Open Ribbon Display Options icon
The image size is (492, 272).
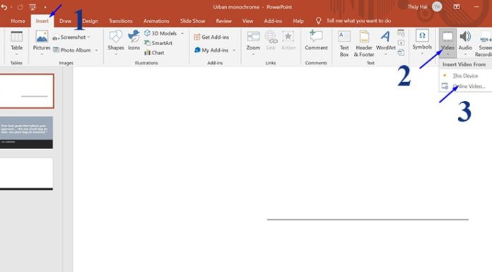click(457, 6)
